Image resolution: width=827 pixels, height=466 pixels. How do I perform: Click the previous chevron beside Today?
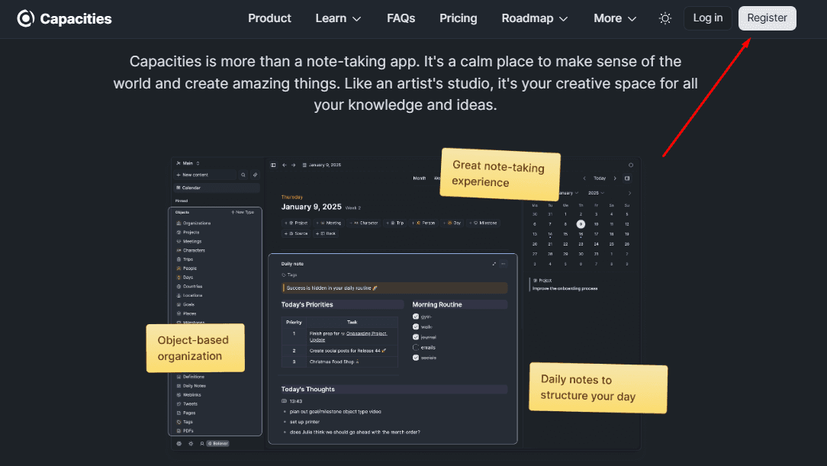pos(584,178)
